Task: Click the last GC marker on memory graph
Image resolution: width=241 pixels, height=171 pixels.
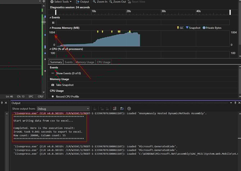Action: pyautogui.click(x=130, y=32)
